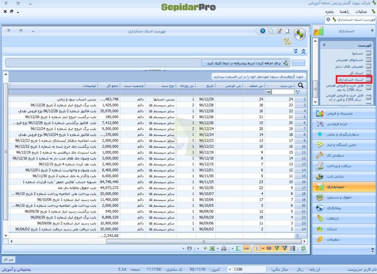Screen dimensions: 377x274
Task: Sort by تاریخ column header
Action: pyautogui.click(x=205, y=86)
